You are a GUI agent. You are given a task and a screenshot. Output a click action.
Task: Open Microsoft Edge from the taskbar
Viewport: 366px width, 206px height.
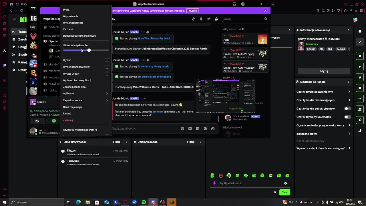(78, 202)
